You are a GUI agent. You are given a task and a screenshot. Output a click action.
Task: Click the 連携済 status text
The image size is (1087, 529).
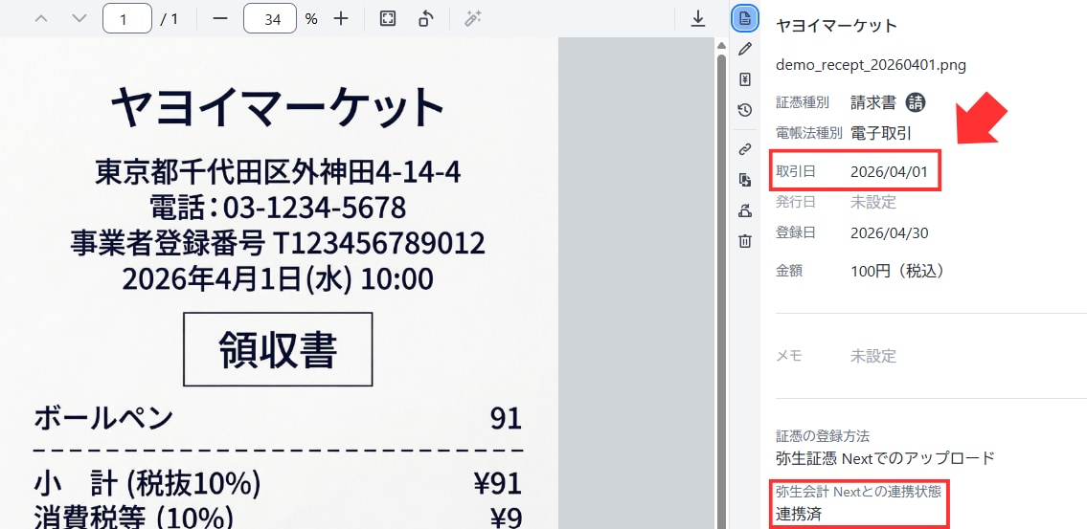pyautogui.click(x=799, y=514)
